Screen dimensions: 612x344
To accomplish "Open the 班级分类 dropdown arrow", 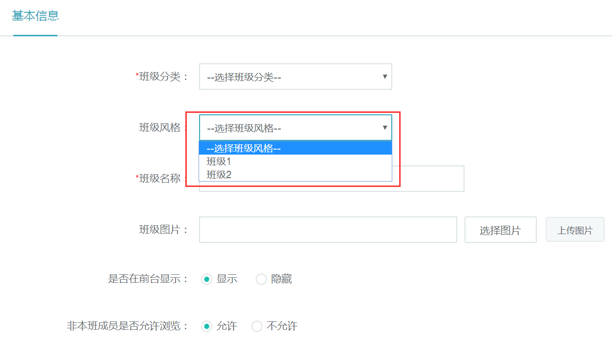I will coord(384,77).
